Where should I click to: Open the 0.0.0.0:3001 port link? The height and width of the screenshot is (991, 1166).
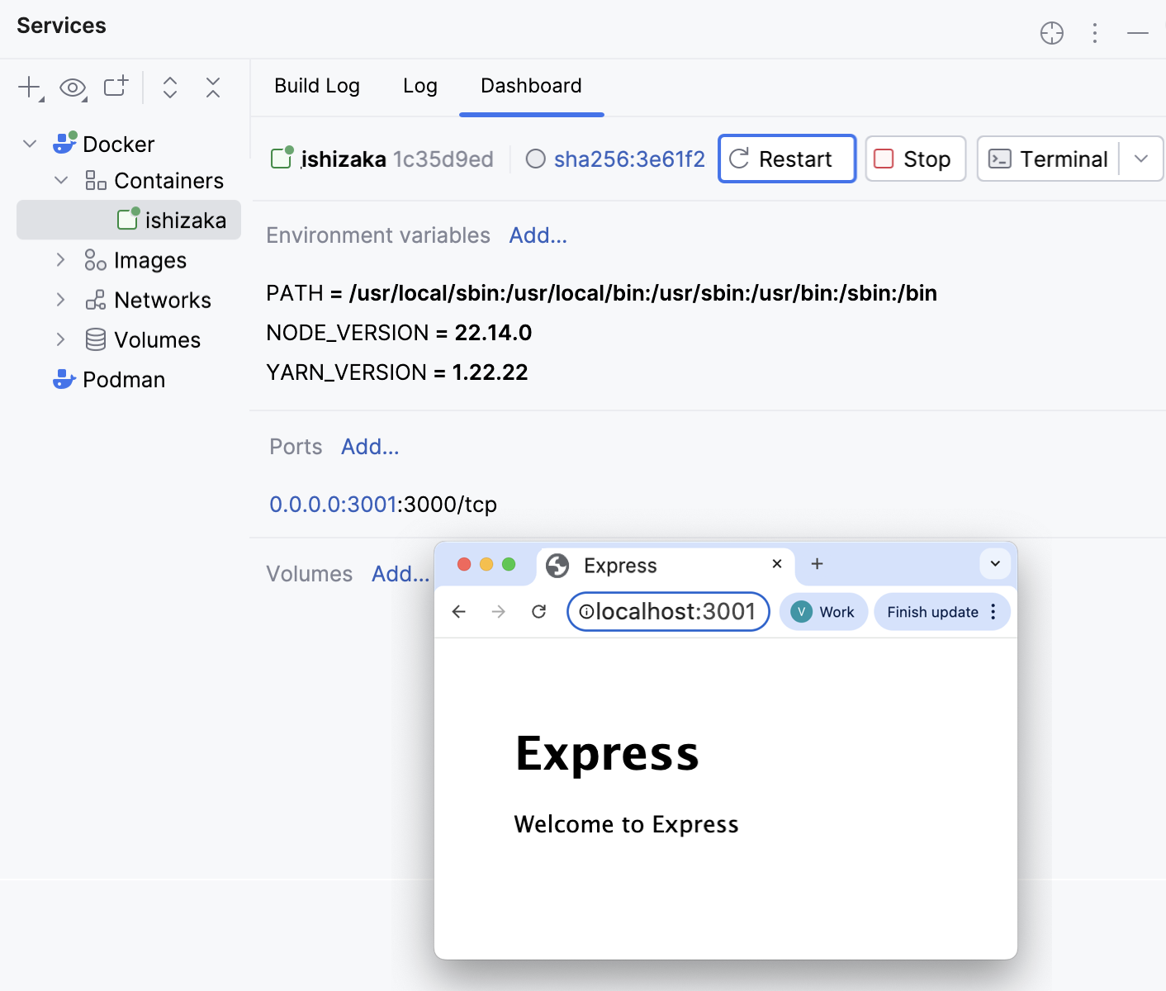[x=334, y=505]
